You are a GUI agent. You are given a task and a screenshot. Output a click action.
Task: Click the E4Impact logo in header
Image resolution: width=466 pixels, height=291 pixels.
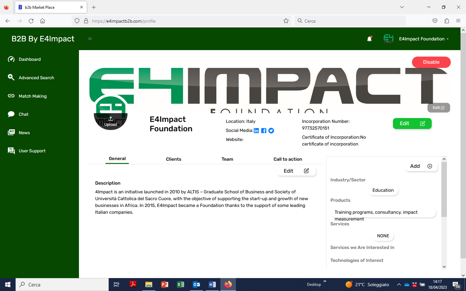pos(388,38)
